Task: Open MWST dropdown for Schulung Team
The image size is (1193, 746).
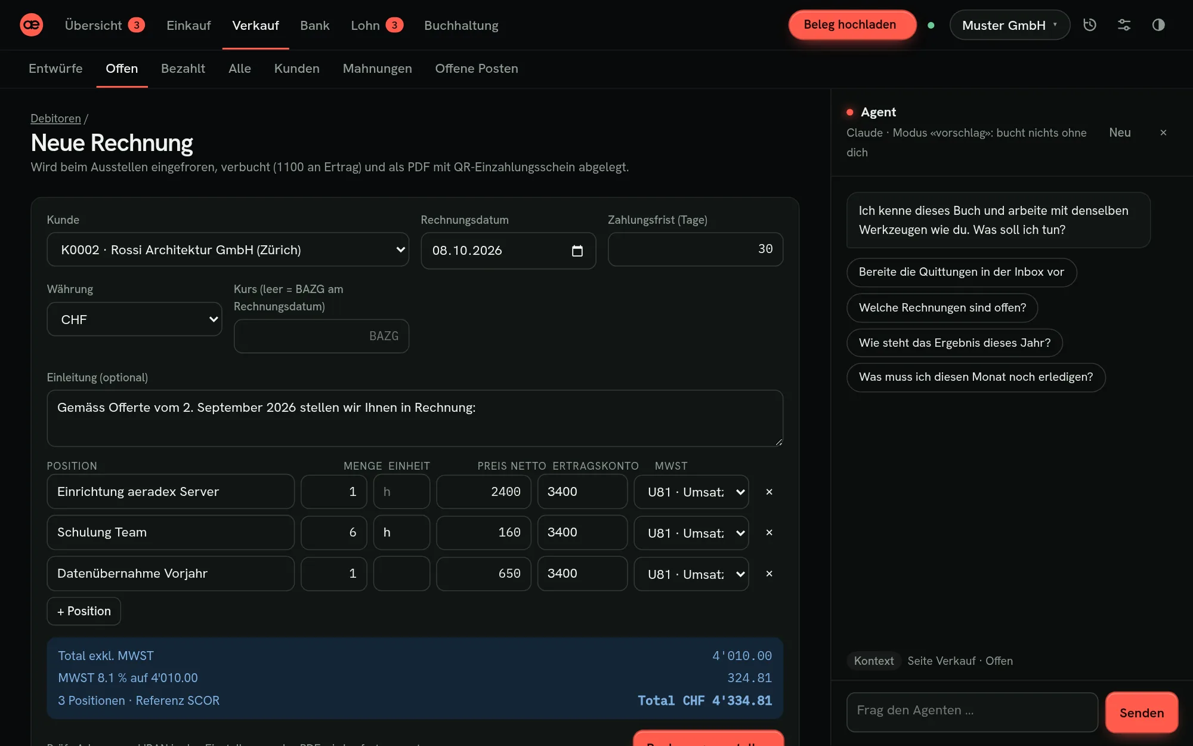Action: coord(691,533)
